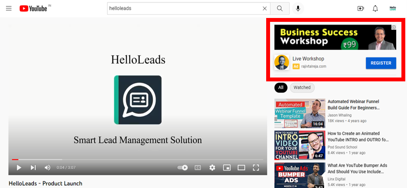Switch to theater mode
Screen dimensions: 407x188
[241, 167]
